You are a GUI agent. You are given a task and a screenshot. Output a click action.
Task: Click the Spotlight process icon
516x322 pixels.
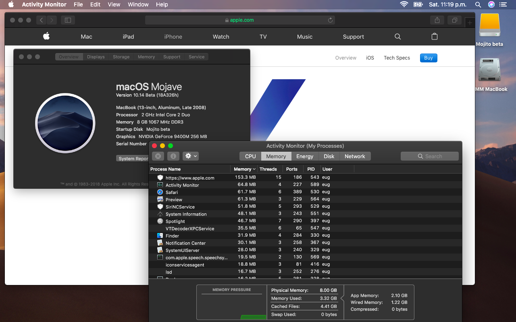coord(160,221)
